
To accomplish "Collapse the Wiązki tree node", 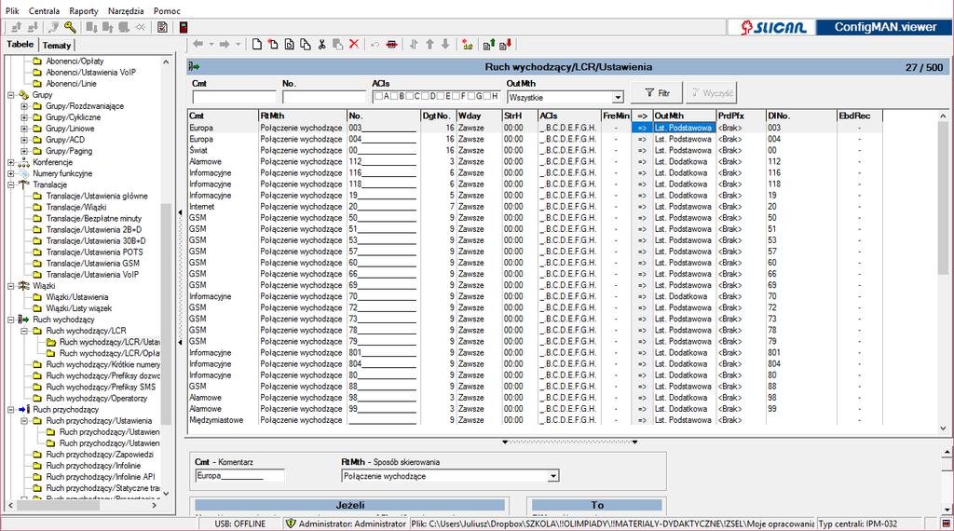I will click(11, 286).
